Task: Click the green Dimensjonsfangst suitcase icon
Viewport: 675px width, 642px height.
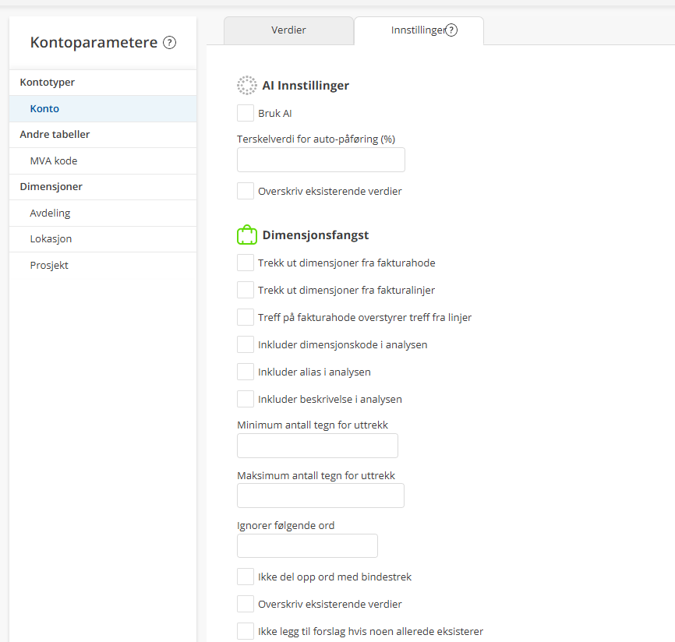Action: 246,235
